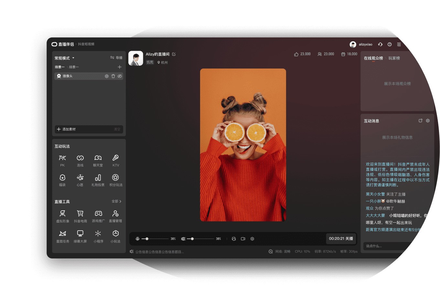Open the hamburger menu at top right

click(x=399, y=45)
